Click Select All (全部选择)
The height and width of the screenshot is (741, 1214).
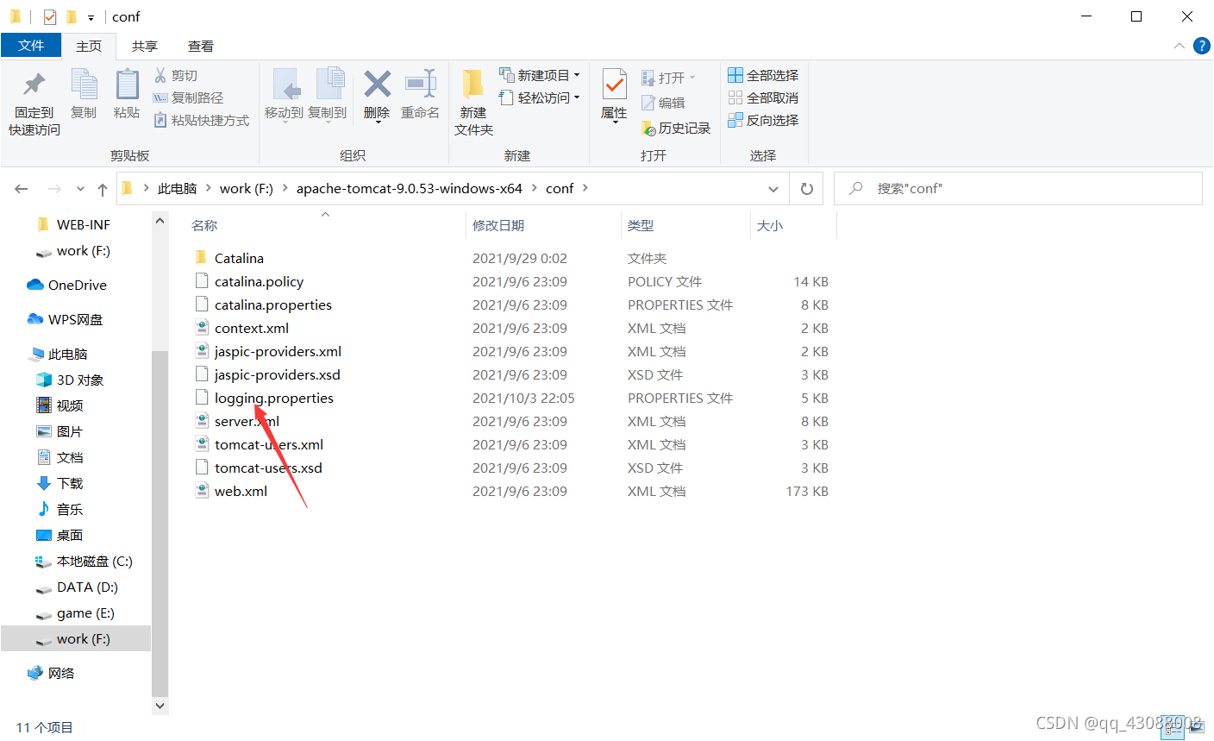pyautogui.click(x=763, y=75)
